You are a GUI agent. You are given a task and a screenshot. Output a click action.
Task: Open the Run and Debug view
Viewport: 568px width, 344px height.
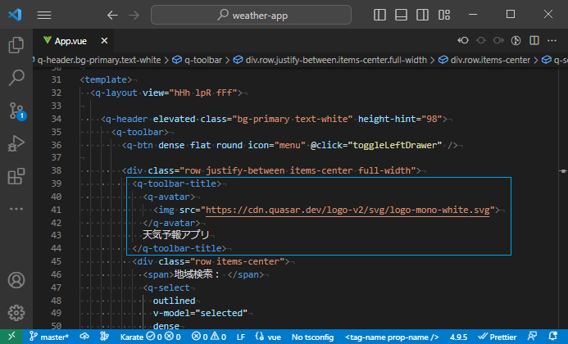click(x=16, y=143)
